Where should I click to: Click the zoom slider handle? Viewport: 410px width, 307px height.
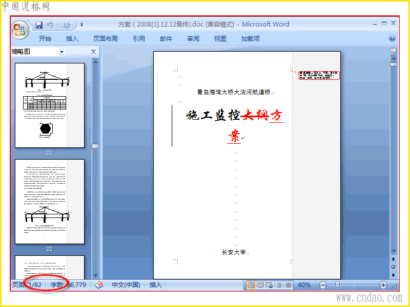pos(337,285)
